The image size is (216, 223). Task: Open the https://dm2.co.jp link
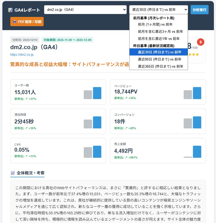[22, 55]
